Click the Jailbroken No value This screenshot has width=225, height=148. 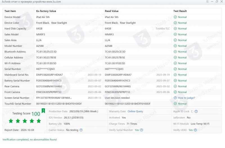click(188, 117)
